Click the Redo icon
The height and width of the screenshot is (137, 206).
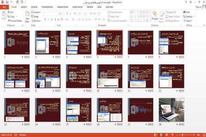[18, 2]
